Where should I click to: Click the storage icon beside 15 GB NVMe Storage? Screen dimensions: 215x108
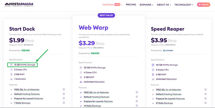pyautogui.click(x=11, y=65)
